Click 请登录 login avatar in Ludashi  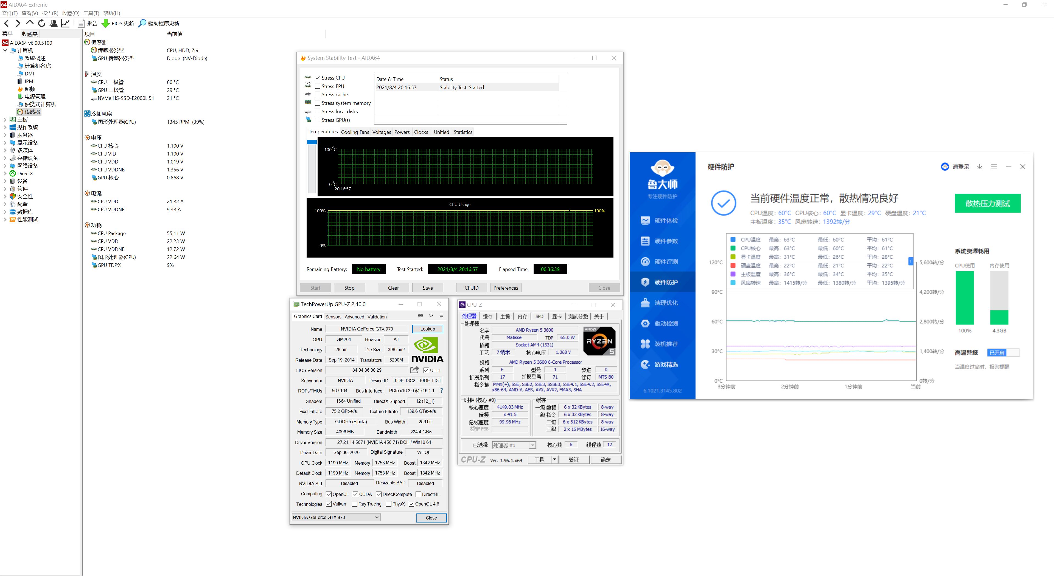(945, 167)
